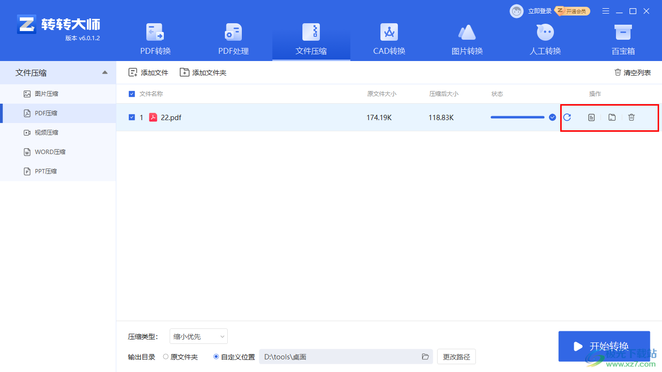Collapse the 文件压缩 sidebar section

pos(105,73)
